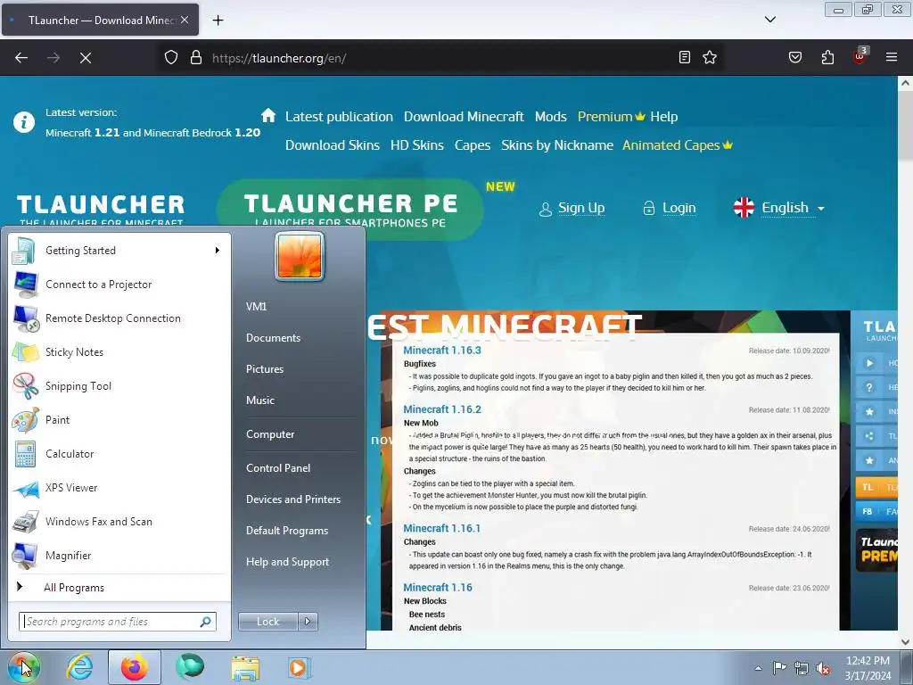Viewport: 913px width, 685px height.
Task: Open Music library
Action: tap(260, 400)
